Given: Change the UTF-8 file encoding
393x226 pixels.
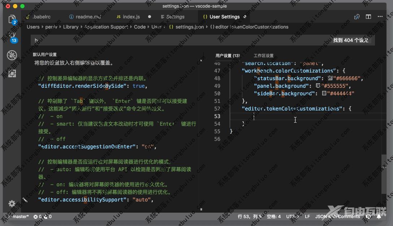Looking at the screenshot, I should (293, 217).
